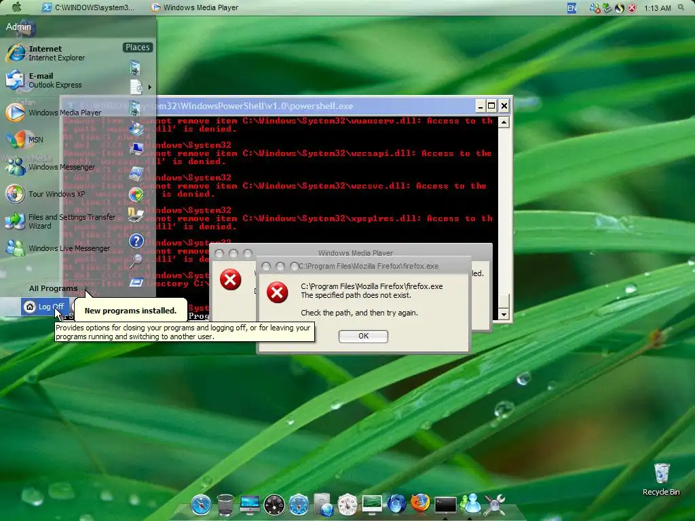Launch Firefox from the dock
Viewport: 695px width, 521px height.
point(420,503)
